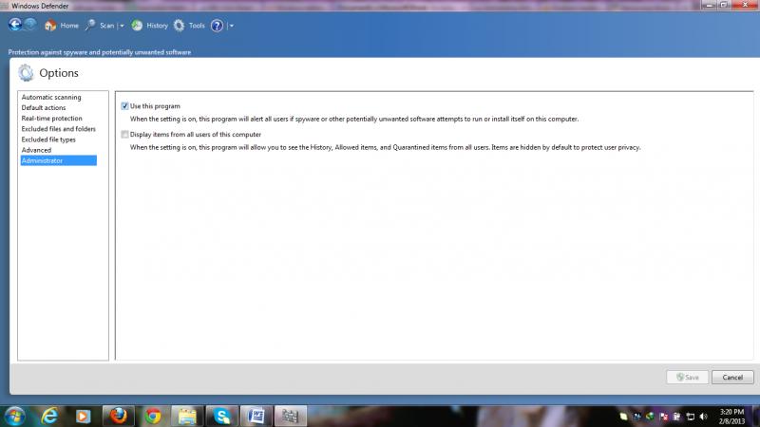Select Automatic scanning in options list
The width and height of the screenshot is (760, 427).
point(51,98)
